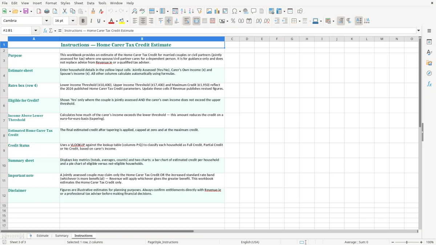Click the Sort Ascending icon
The image size is (436, 245).
183,11
